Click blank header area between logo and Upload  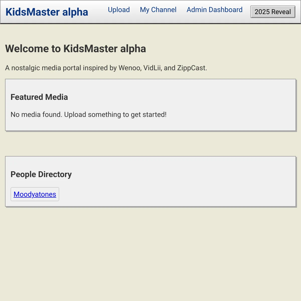(x=98, y=12)
